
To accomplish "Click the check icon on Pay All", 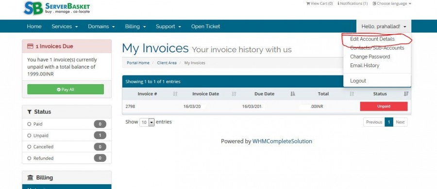I will [59, 89].
